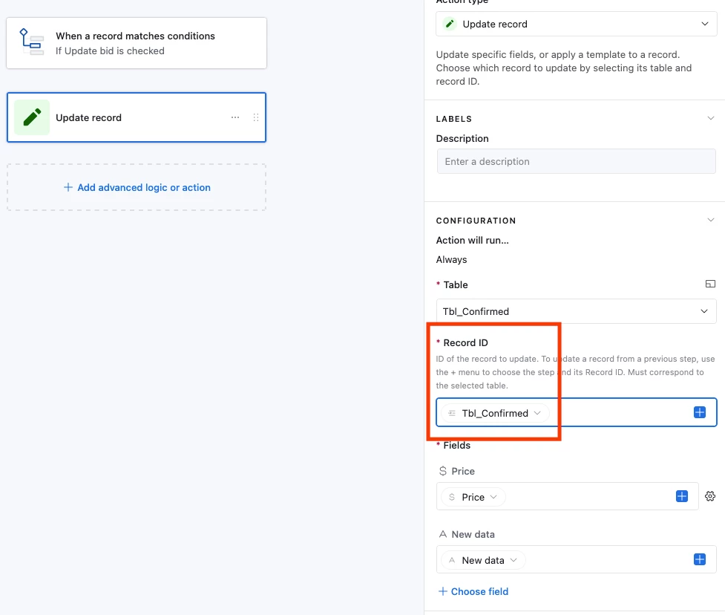Open the Tbl_Confirmed table dropdown
This screenshot has width=725, height=615.
point(576,311)
